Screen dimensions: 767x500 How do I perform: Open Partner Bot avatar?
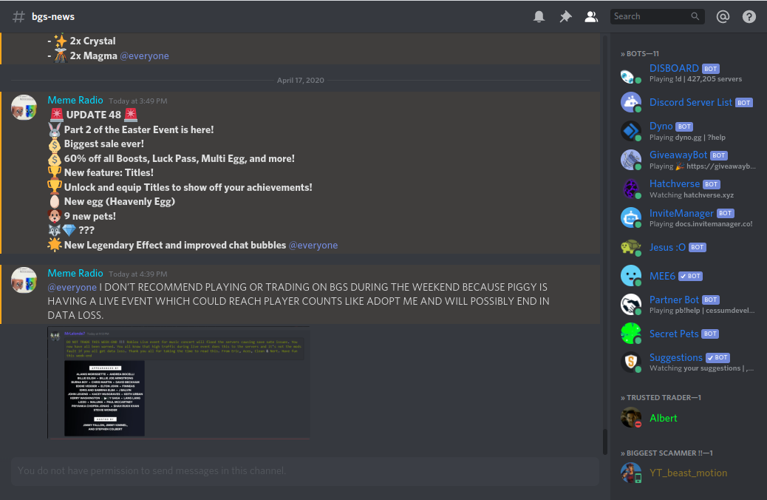(630, 305)
